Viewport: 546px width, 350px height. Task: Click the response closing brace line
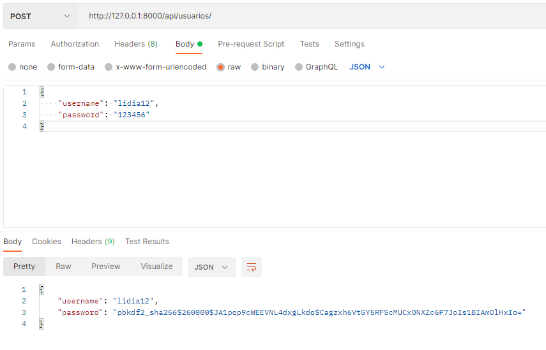click(41, 324)
